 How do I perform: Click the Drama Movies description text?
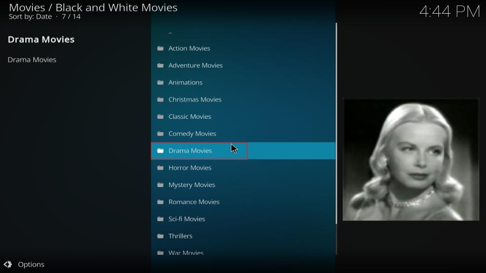click(32, 60)
